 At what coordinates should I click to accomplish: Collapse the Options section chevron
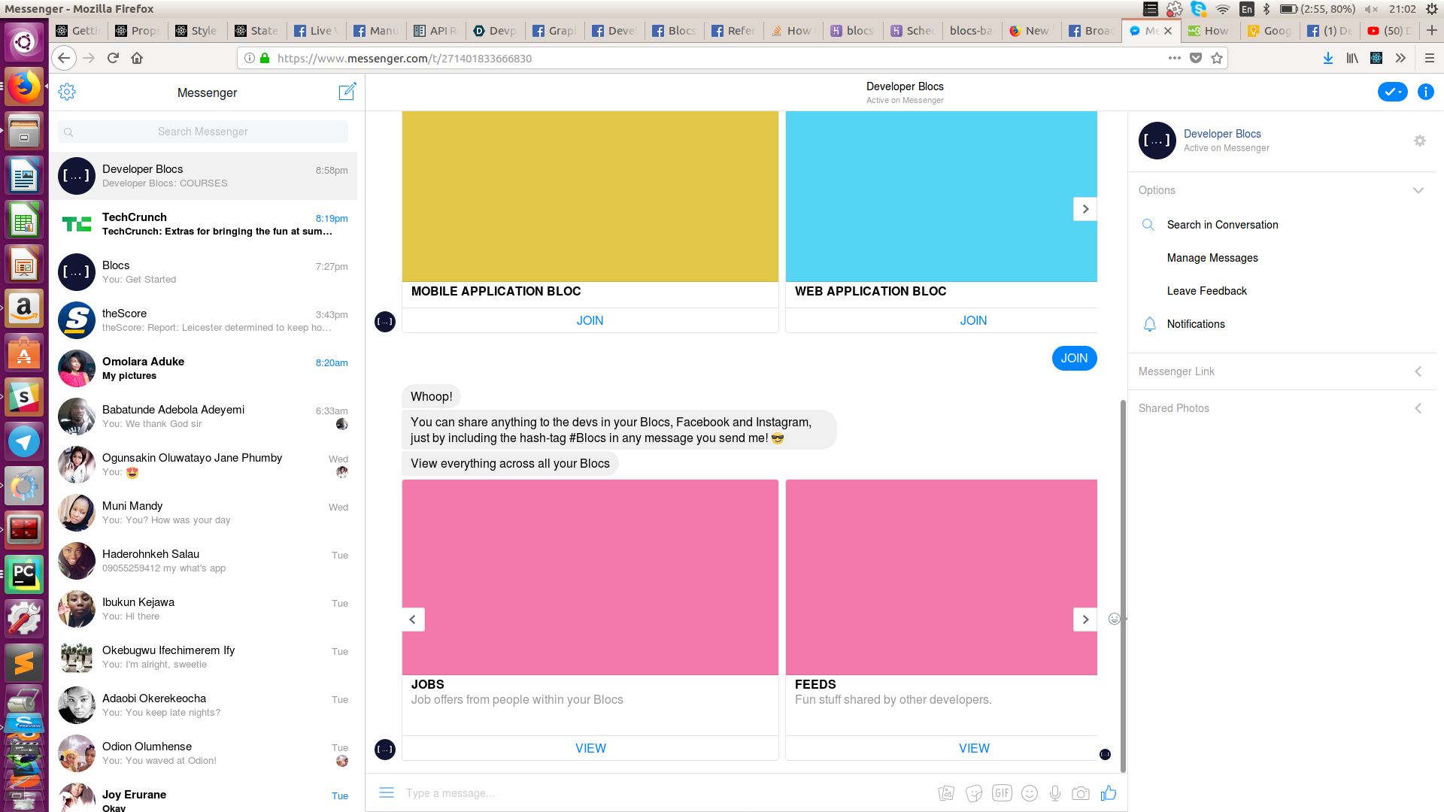point(1418,190)
